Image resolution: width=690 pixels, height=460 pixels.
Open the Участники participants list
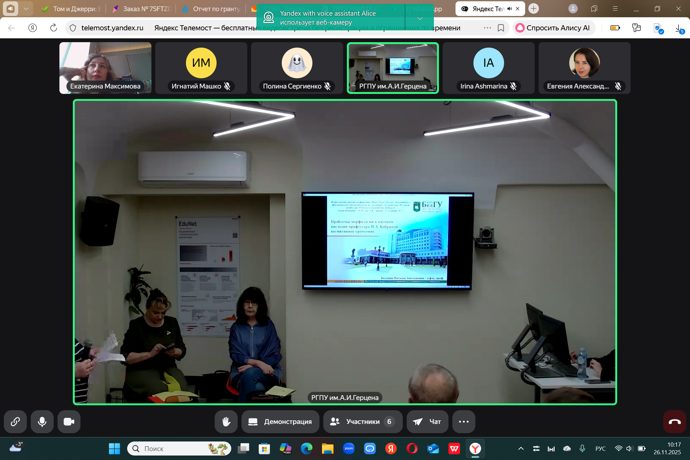coord(363,422)
